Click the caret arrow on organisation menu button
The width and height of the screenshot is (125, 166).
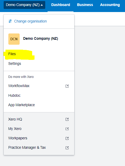tap(42, 5)
